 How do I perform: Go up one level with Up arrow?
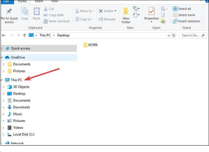click(x=24, y=35)
